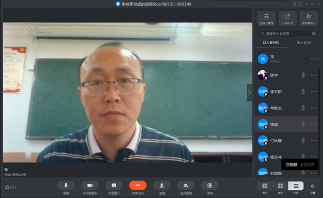Image resolution: width=323 pixels, height=198 pixels.
Task: Click the meeting security shield icon
Action: 118,4
